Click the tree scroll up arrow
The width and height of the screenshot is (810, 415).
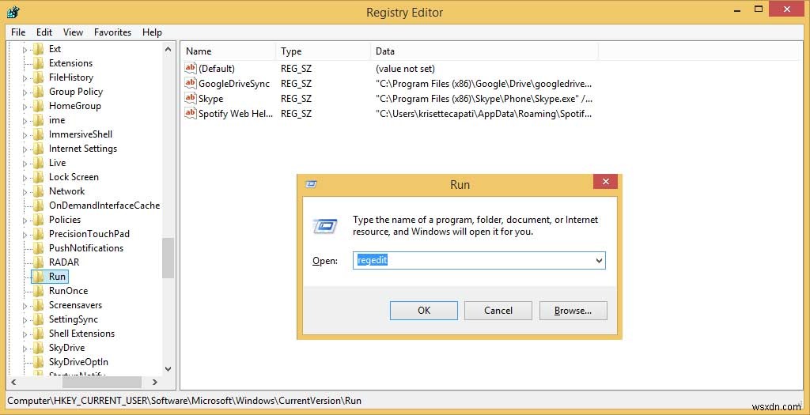coord(168,50)
